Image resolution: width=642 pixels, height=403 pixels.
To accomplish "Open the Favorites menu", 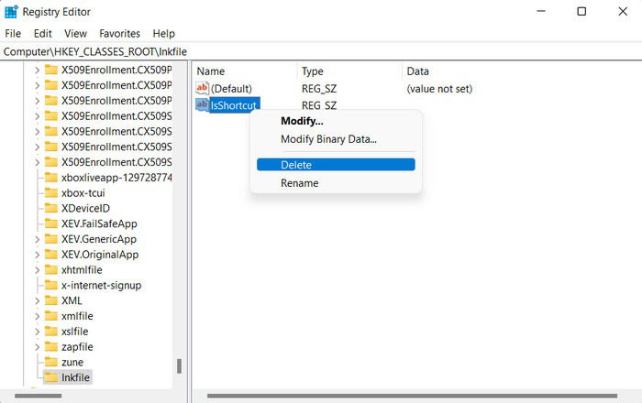I will (119, 34).
